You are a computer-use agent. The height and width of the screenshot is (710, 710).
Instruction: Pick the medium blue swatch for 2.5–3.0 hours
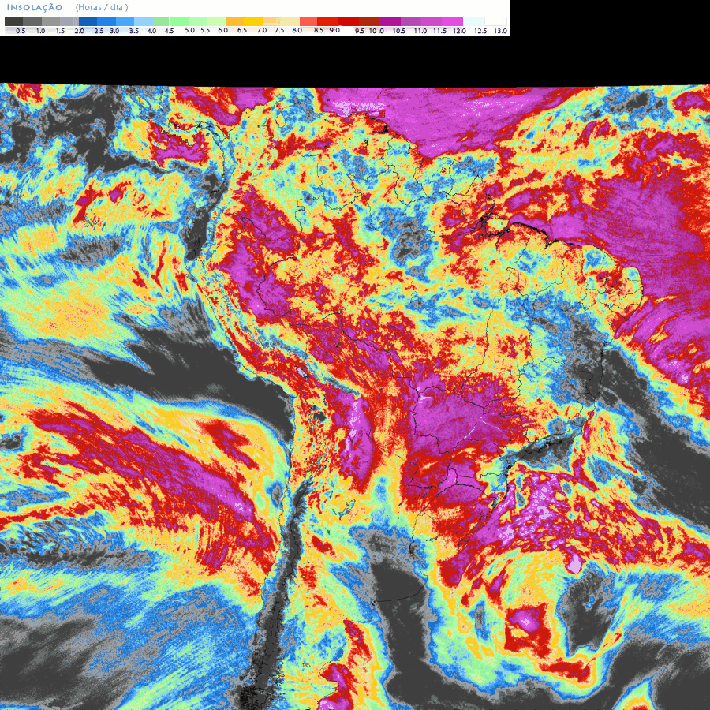click(x=106, y=21)
